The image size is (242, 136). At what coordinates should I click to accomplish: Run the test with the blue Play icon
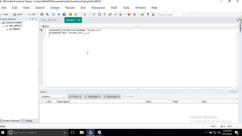click(x=76, y=14)
